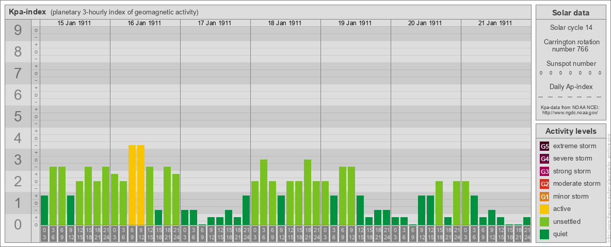
Task: Click the 'Solar data' panel heading
Action: click(571, 13)
